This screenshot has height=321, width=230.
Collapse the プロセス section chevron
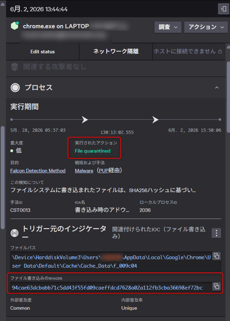click(x=217, y=88)
